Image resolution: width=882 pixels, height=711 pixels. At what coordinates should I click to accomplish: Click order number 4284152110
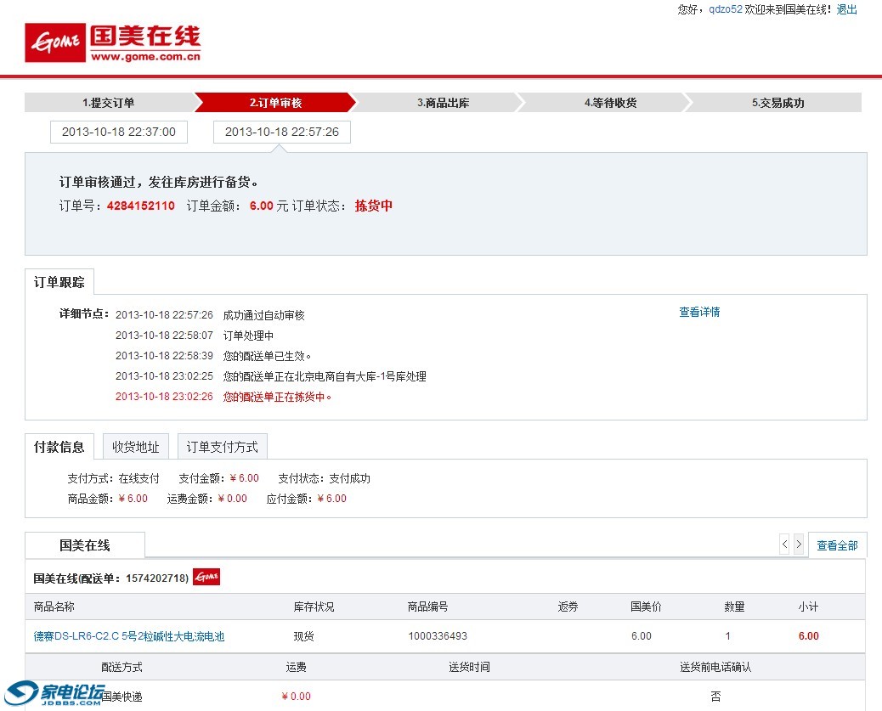140,206
